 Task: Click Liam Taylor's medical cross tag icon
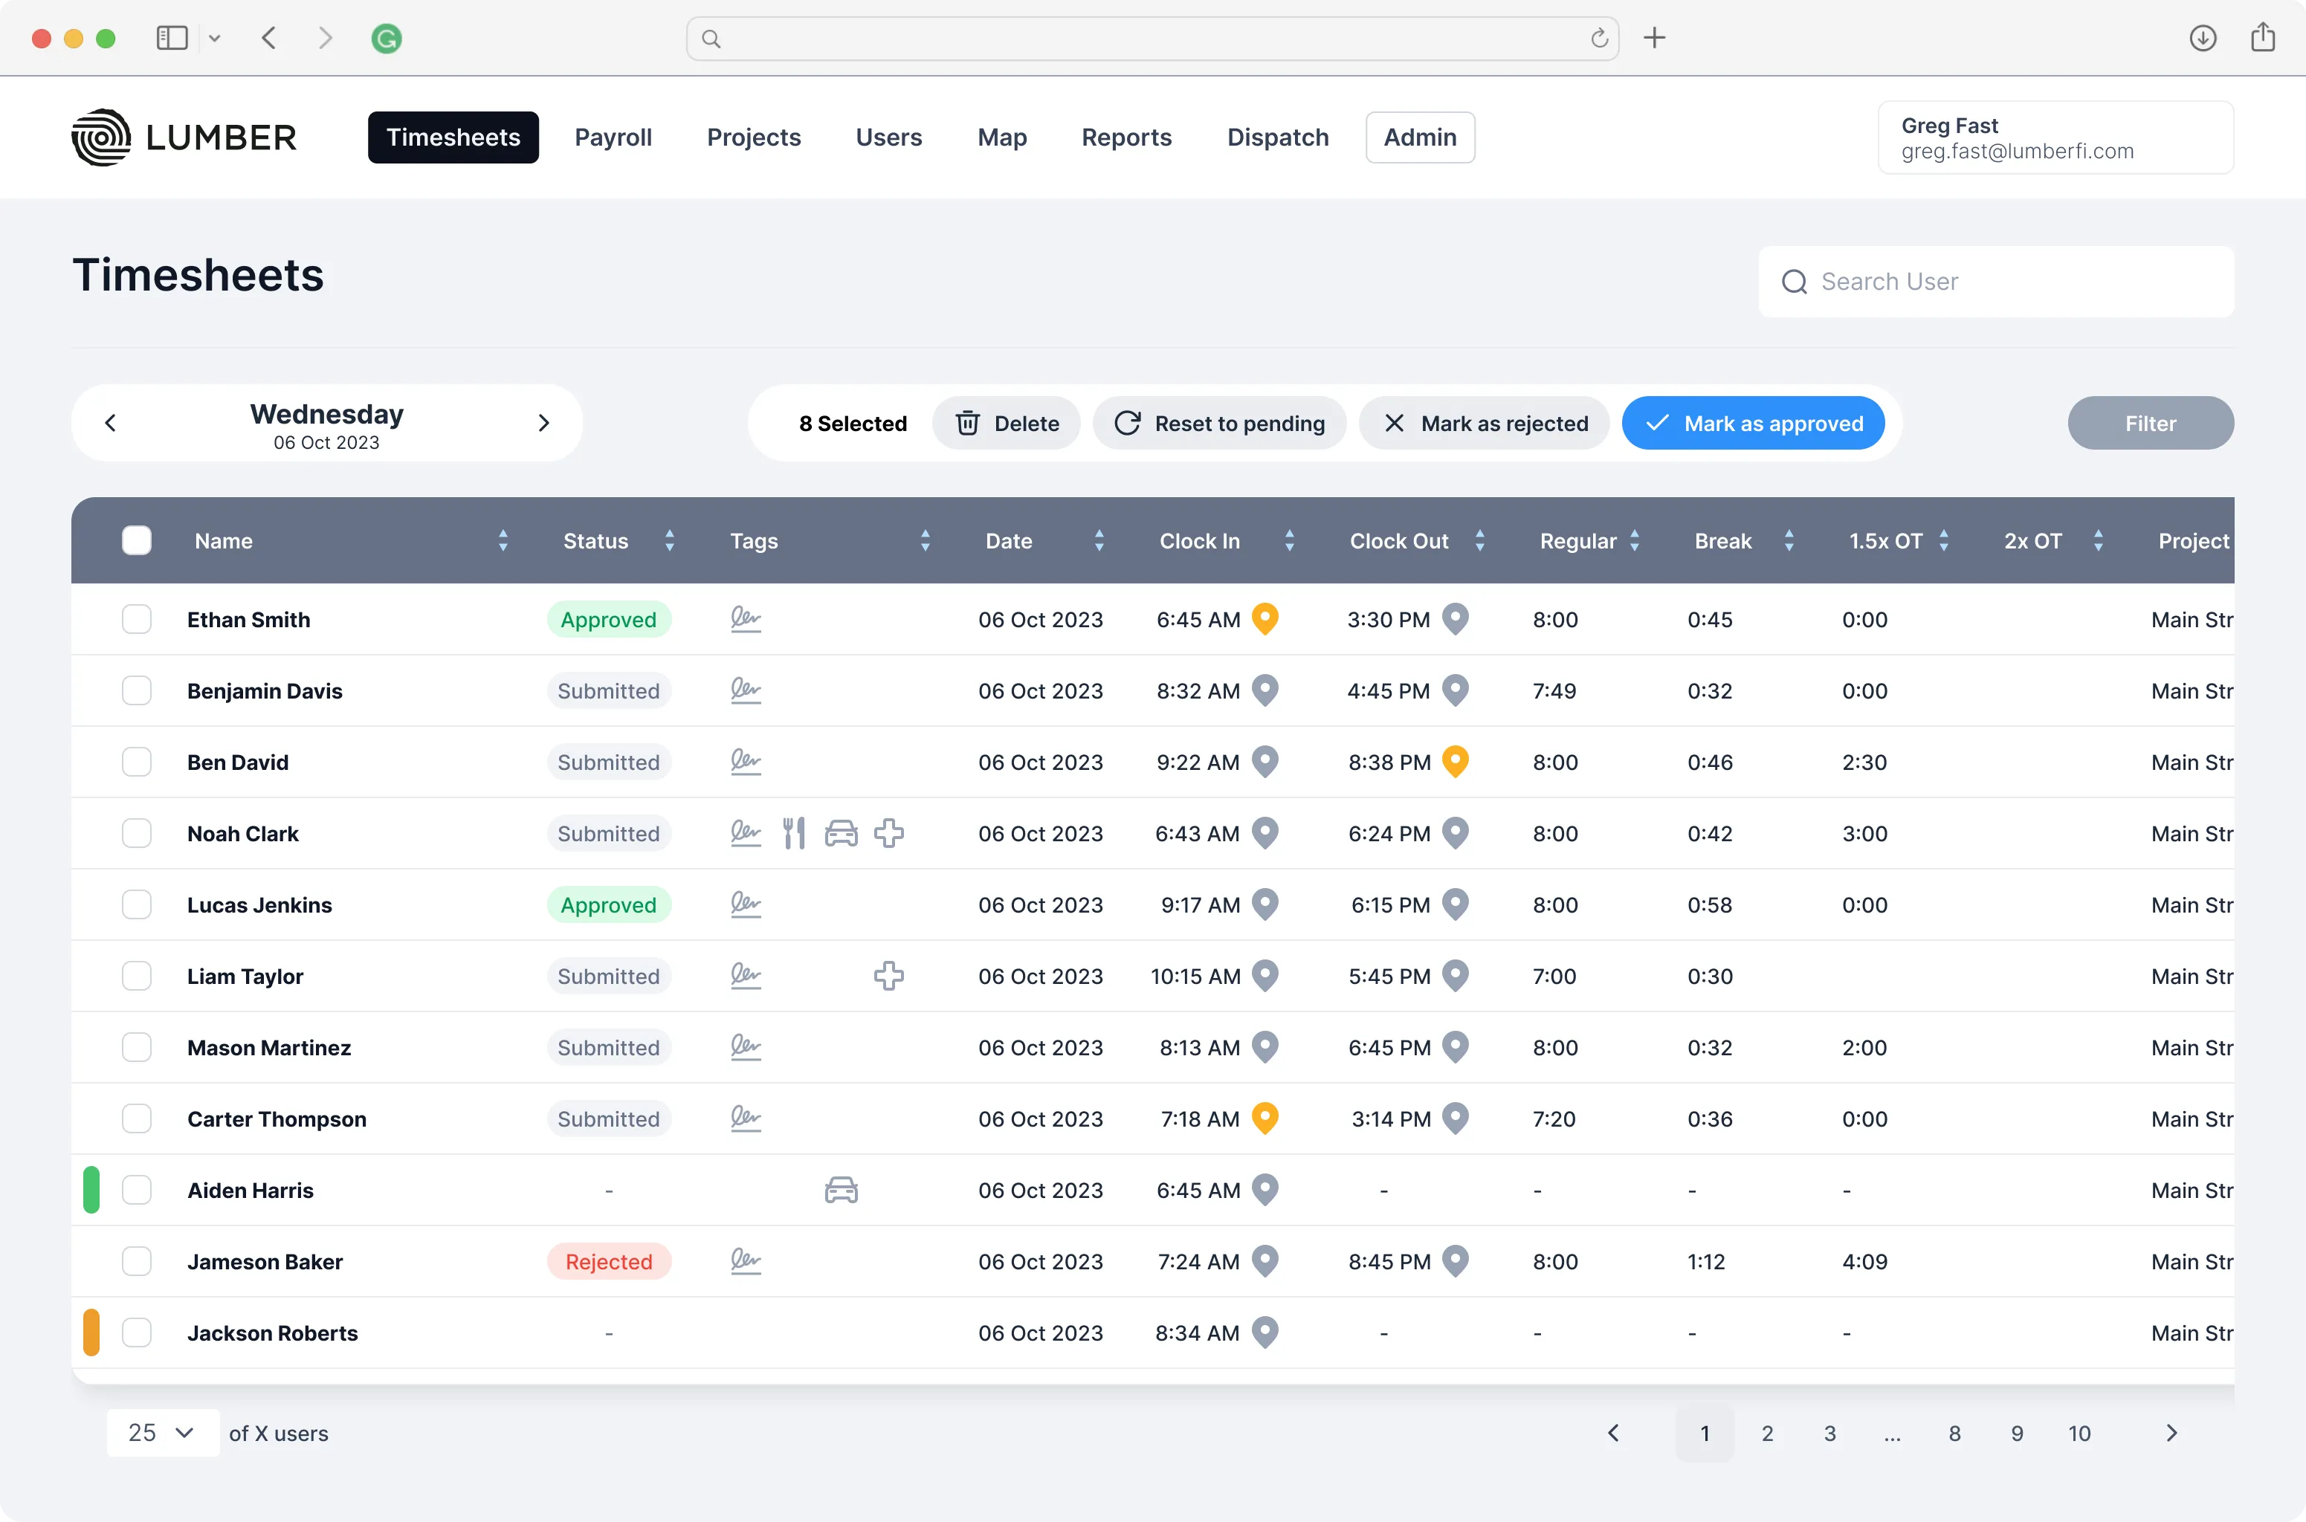888,976
